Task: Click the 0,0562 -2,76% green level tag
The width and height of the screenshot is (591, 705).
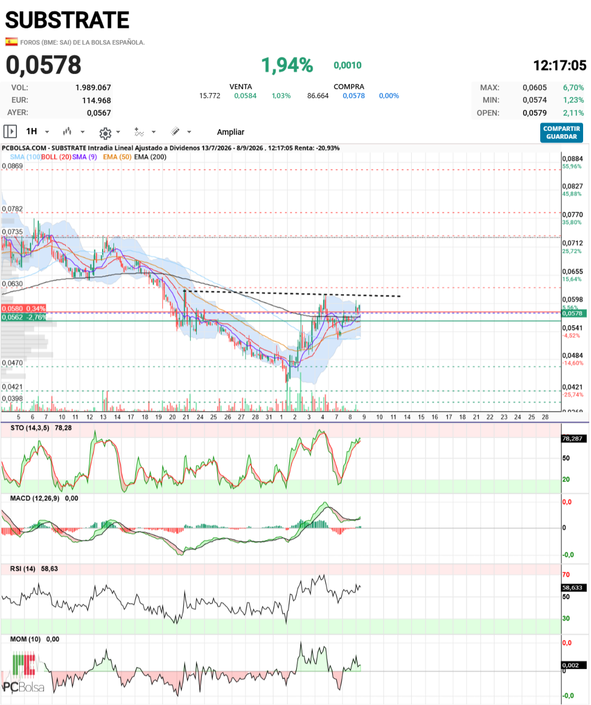Action: 24,317
